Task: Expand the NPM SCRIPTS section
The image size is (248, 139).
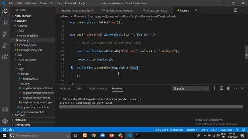Action: tap(22, 125)
